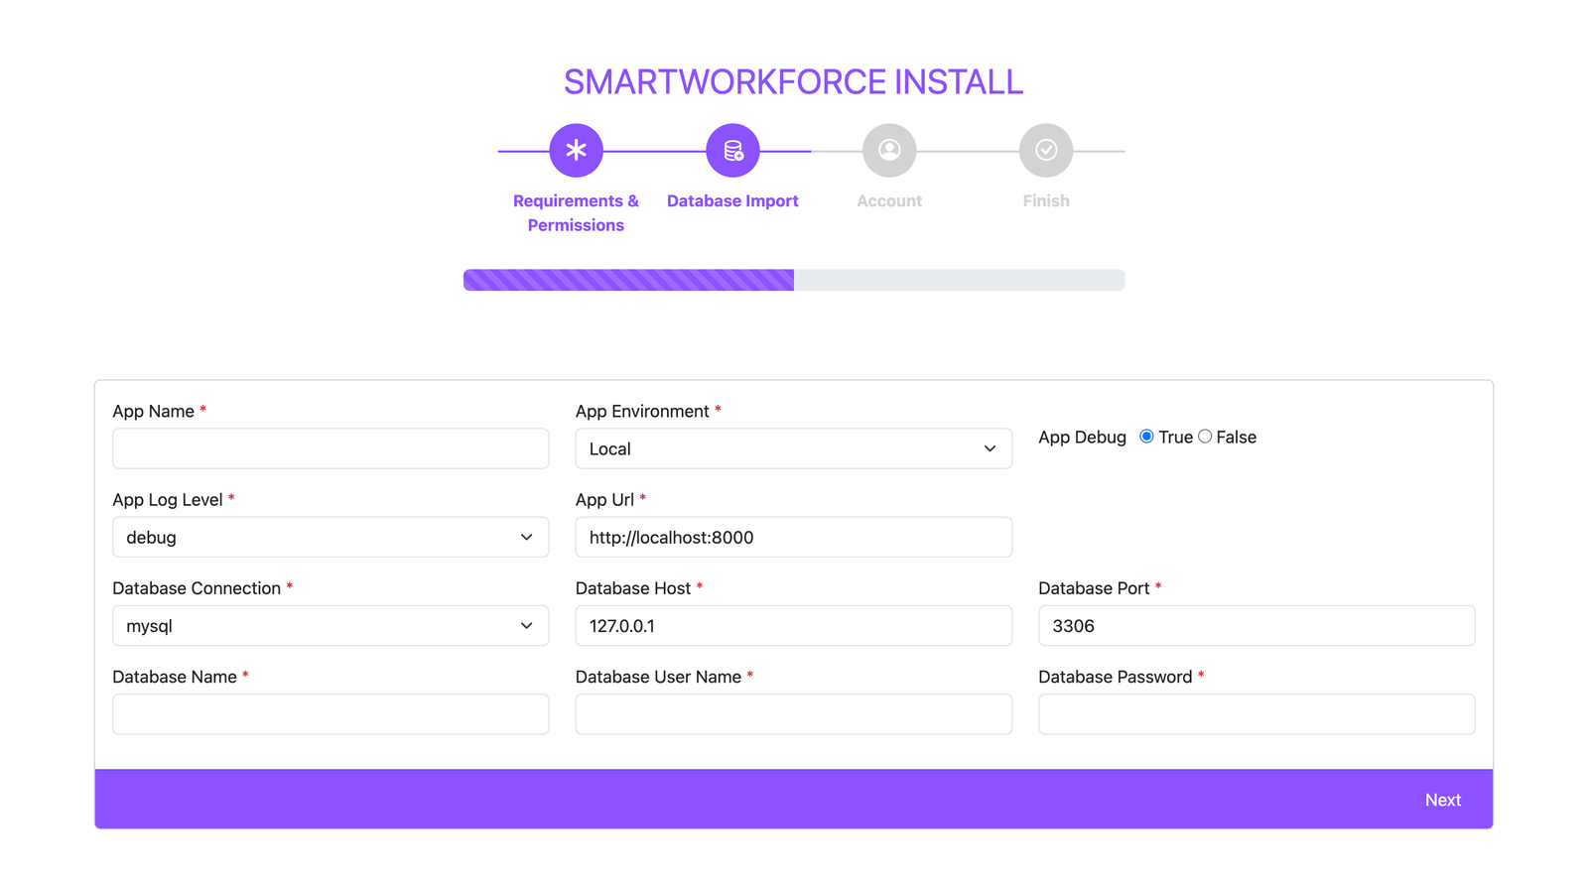Click the Database Import step icon
Viewport: 1588px width, 884px height.
tap(732, 151)
